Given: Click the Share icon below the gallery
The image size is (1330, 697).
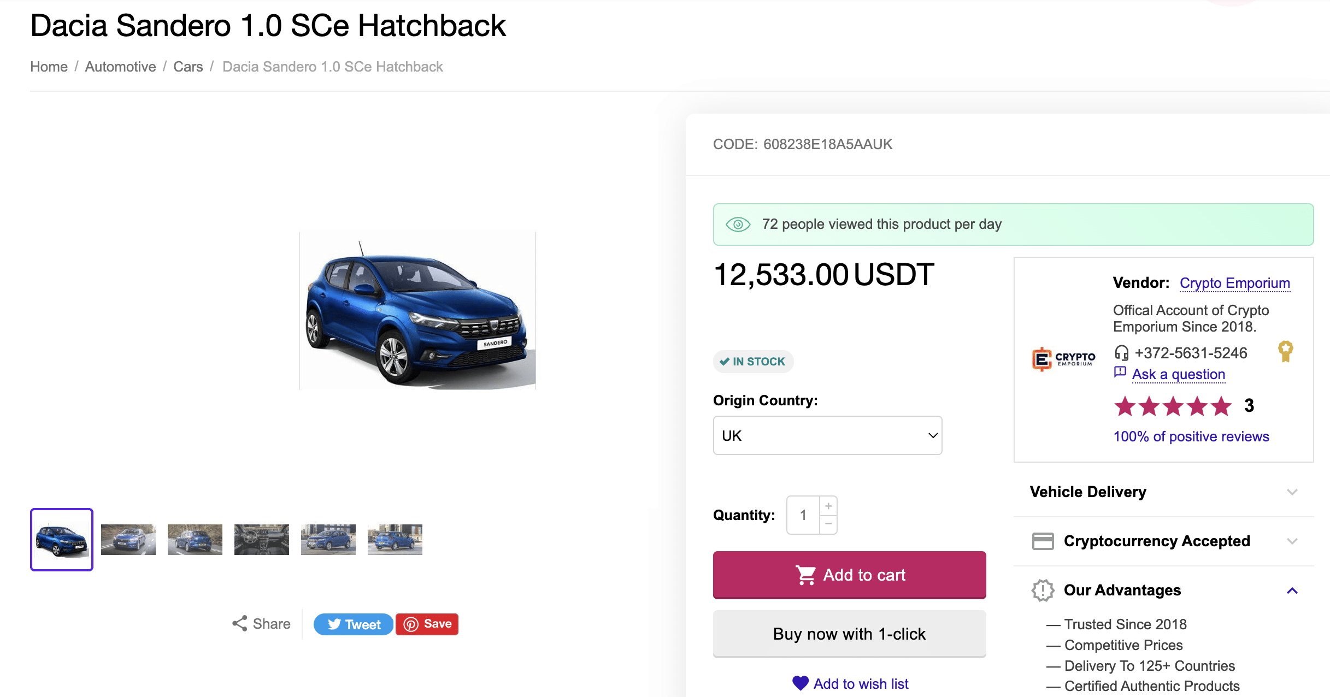Looking at the screenshot, I should pos(240,624).
